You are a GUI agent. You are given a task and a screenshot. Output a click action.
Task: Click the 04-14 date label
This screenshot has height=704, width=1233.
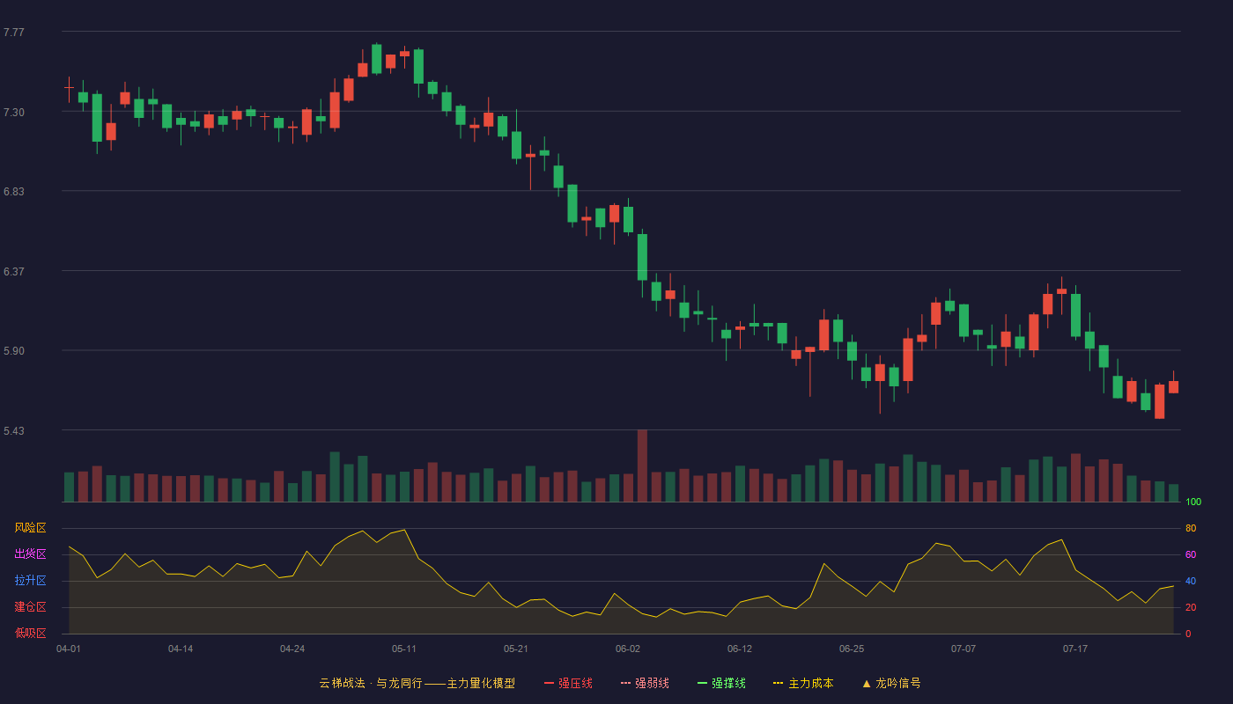coord(181,649)
